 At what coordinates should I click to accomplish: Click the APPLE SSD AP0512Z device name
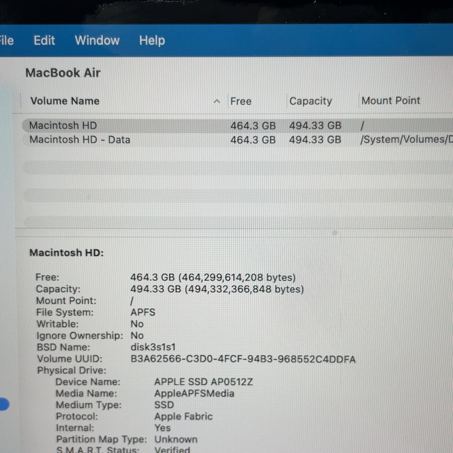point(203,382)
